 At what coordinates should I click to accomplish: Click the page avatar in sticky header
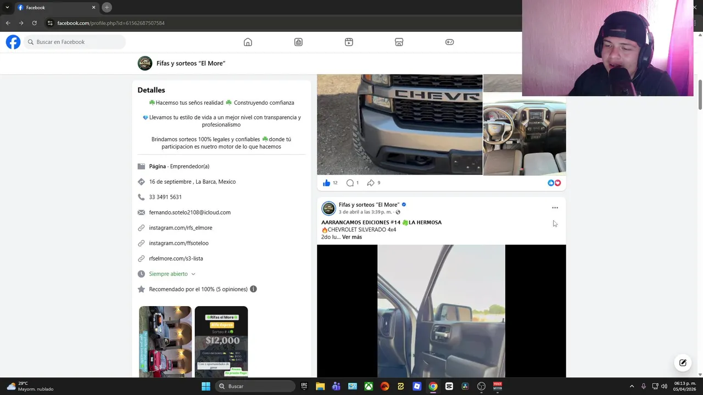click(145, 63)
